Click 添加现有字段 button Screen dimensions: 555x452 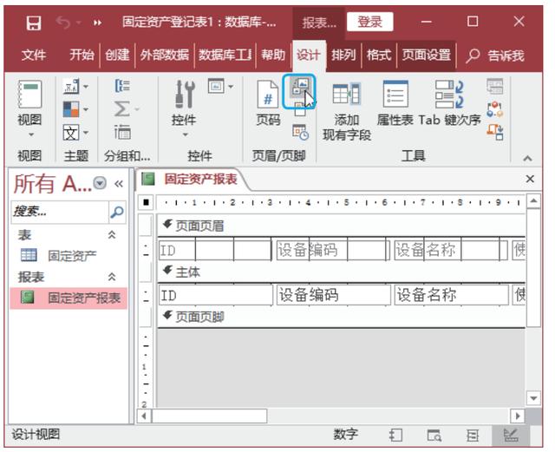347,111
